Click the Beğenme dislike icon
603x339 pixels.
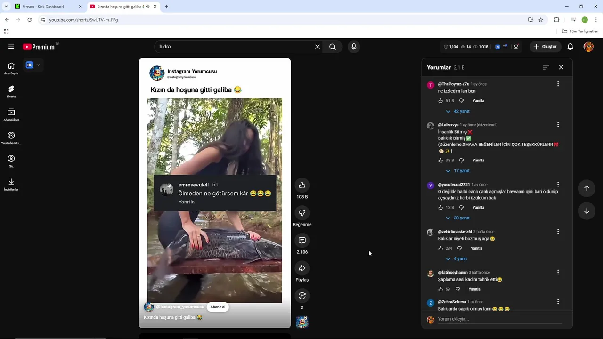coord(302,213)
